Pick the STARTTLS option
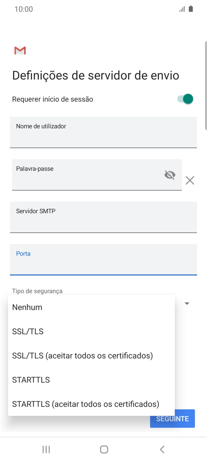Screen dimensions: 207x461 31,380
